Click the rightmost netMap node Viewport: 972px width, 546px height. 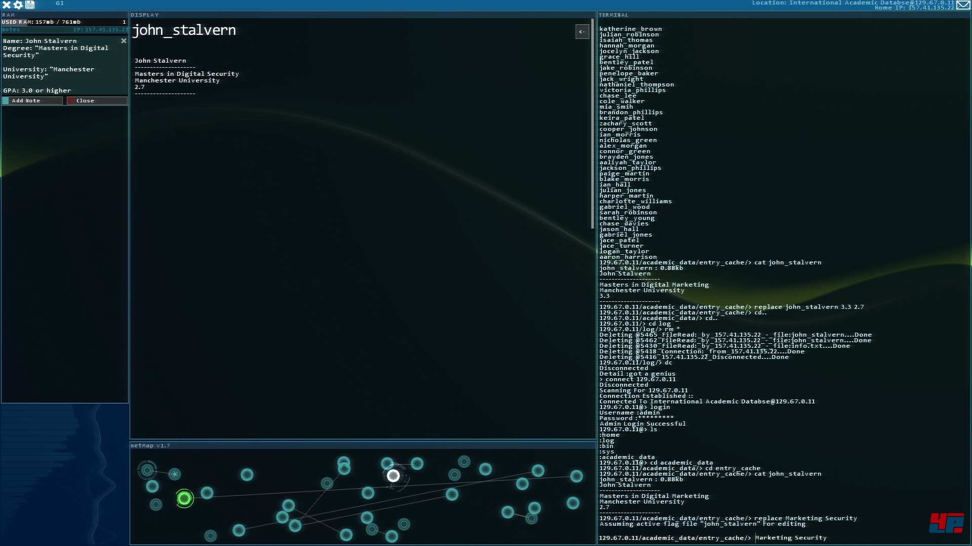(x=576, y=476)
